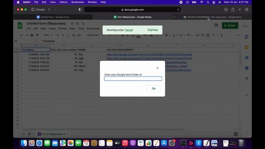Open the Form Responses 1 sheet tab menu

[67, 134]
